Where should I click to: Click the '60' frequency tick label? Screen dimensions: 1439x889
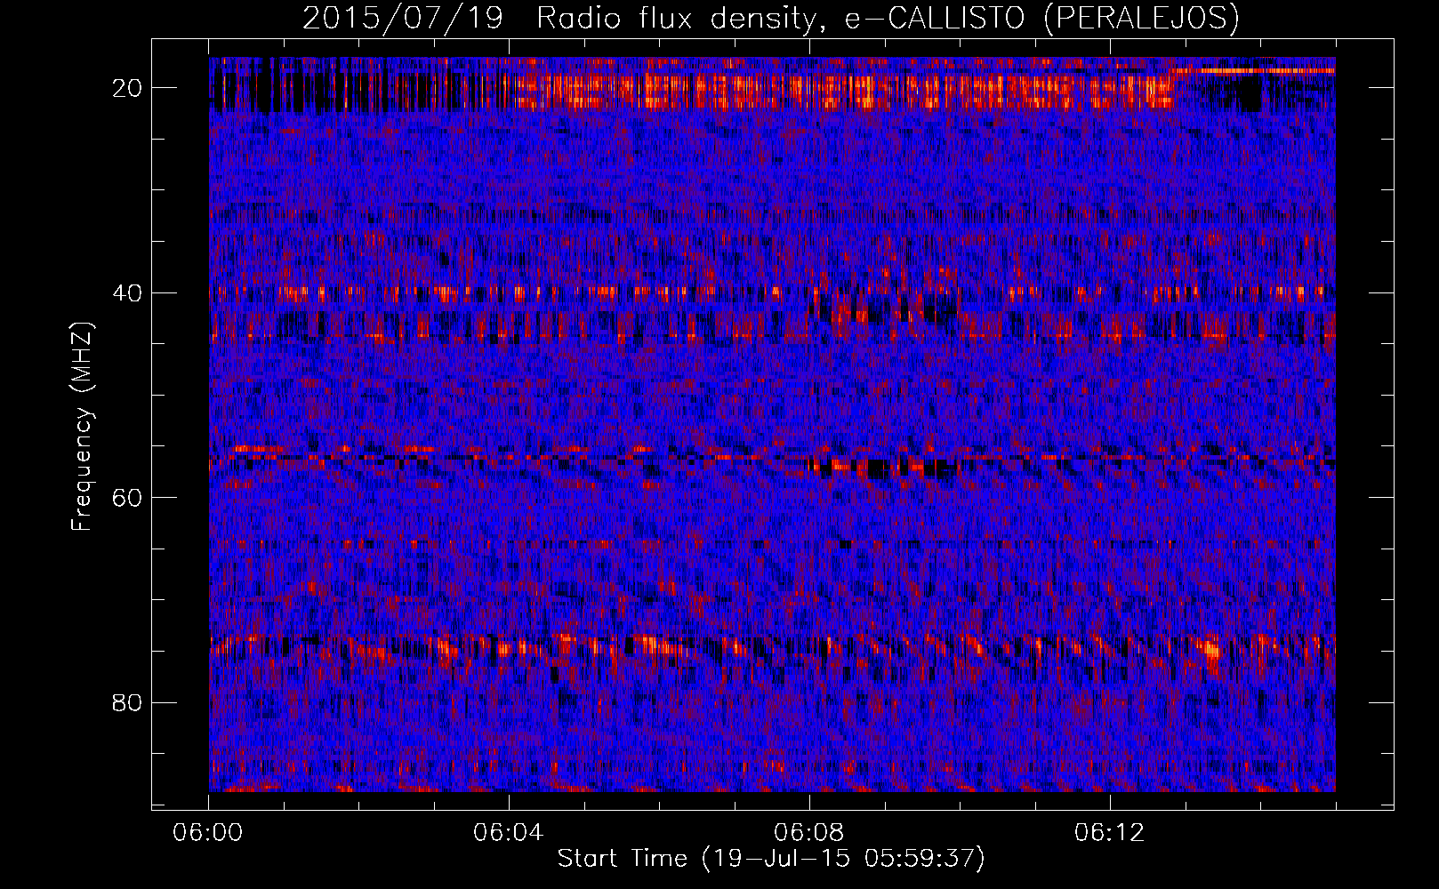click(128, 497)
